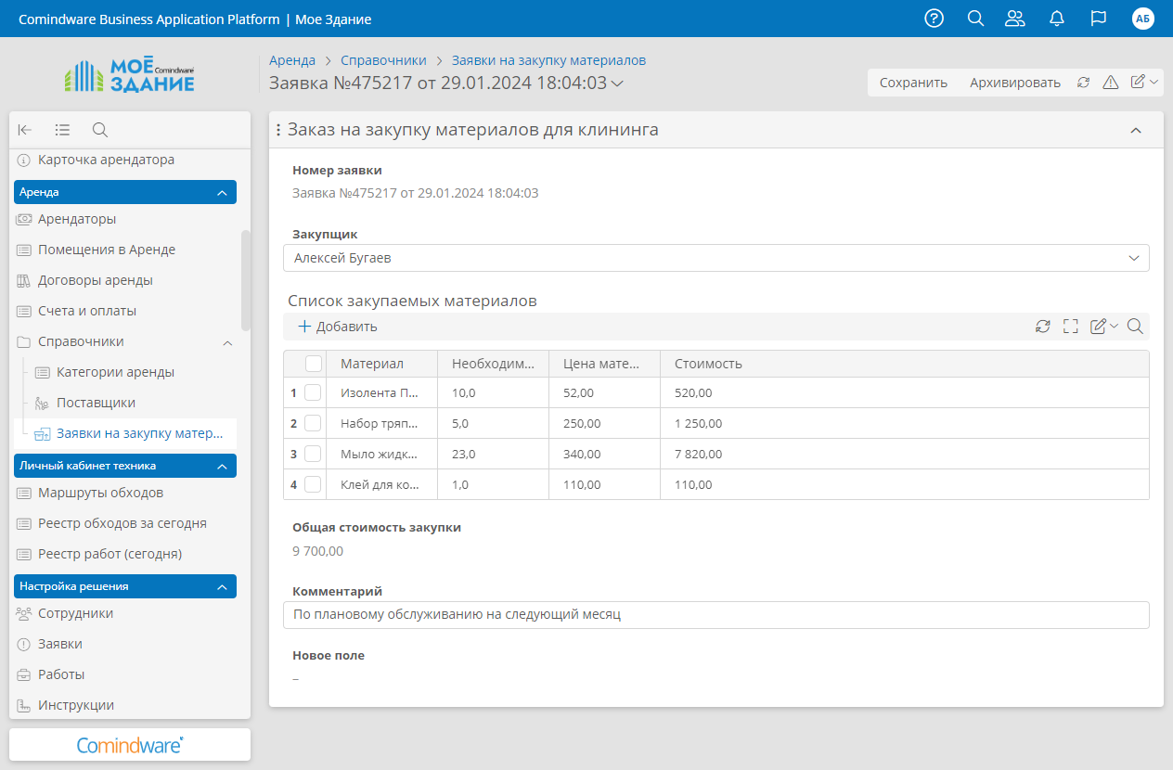Search within the materials list table
This screenshot has width=1173, height=770.
coord(1135,327)
